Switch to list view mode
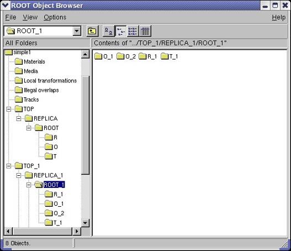 point(133,31)
